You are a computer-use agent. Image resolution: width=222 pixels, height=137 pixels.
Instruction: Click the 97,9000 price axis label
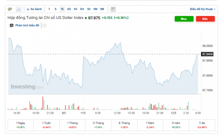tap(207, 61)
